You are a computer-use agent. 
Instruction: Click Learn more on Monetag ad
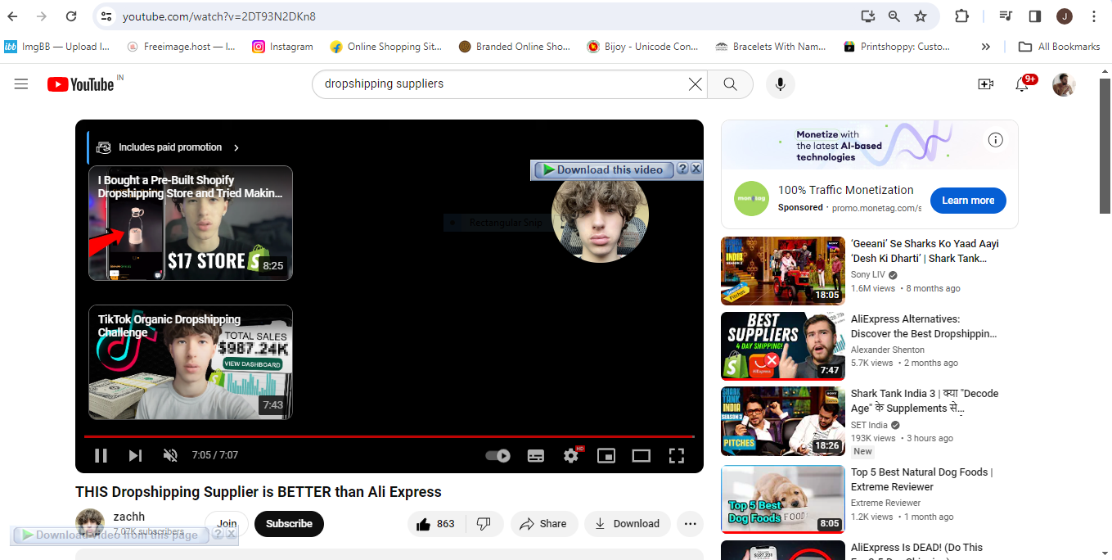968,201
